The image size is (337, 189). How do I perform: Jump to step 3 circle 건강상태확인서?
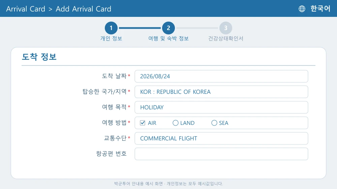tap(226, 28)
